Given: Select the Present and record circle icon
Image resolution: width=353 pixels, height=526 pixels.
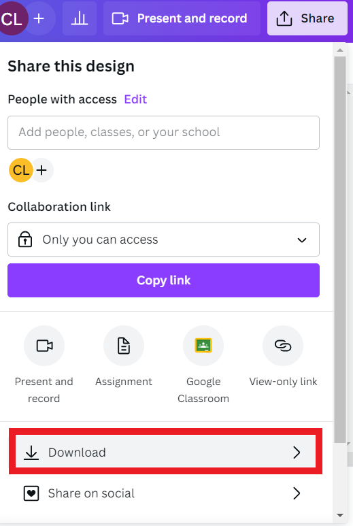Looking at the screenshot, I should click(44, 346).
